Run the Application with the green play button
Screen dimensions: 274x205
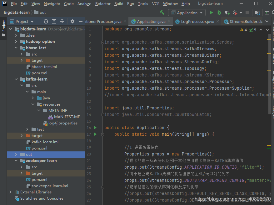click(211, 13)
